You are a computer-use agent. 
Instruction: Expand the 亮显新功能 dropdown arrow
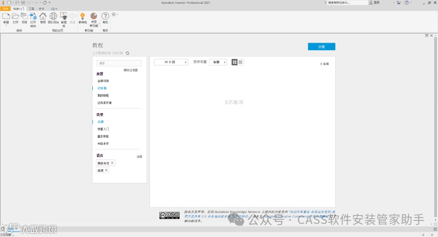(99, 24)
